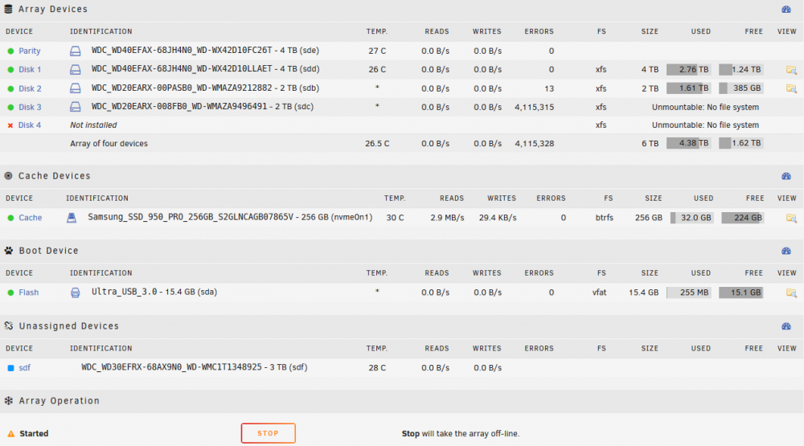This screenshot has width=804, height=446.
Task: Toggle Cache Devices view via gauge icon
Action: tap(786, 176)
